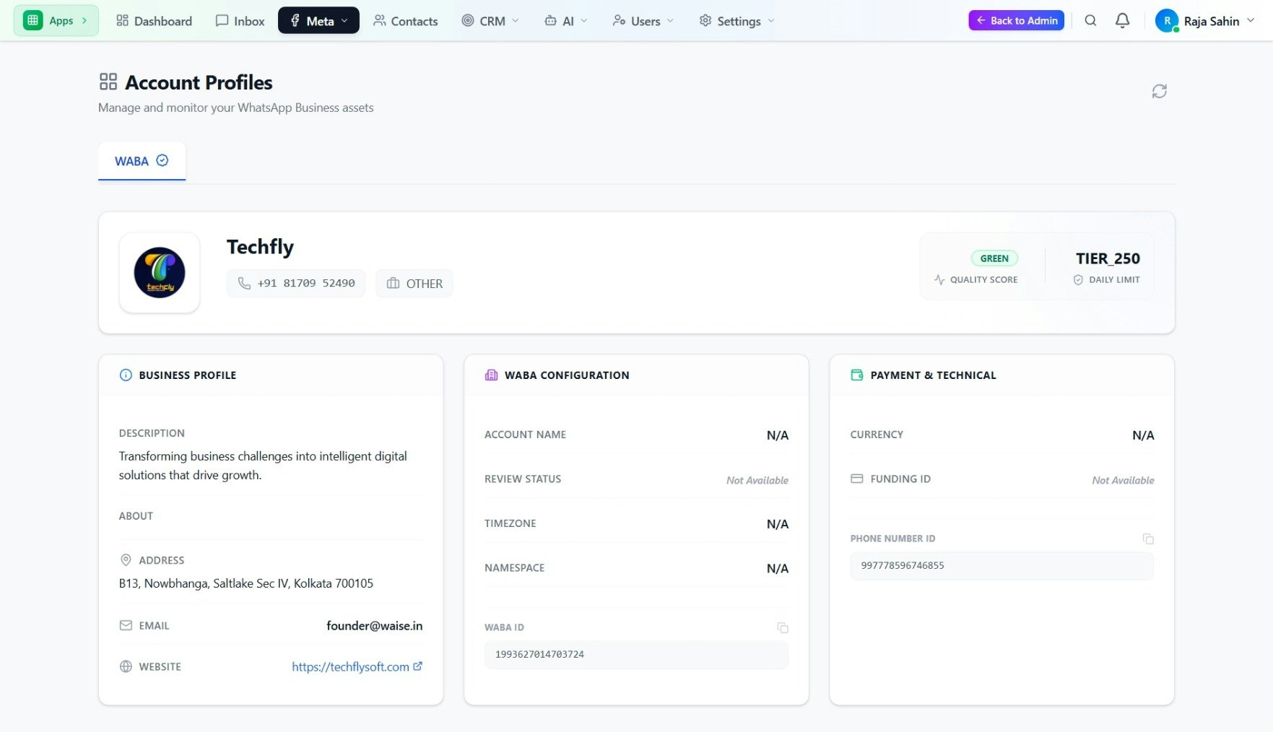1273x732 pixels.
Task: Click the Quality Score pulse icon
Action: (939, 280)
